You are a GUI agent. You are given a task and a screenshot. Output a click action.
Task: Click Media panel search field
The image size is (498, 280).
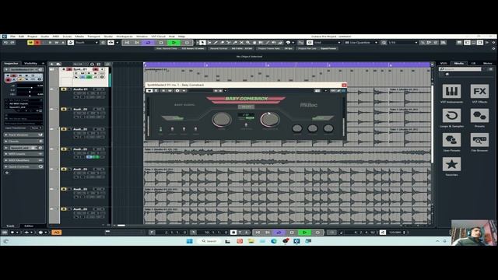click(x=460, y=69)
